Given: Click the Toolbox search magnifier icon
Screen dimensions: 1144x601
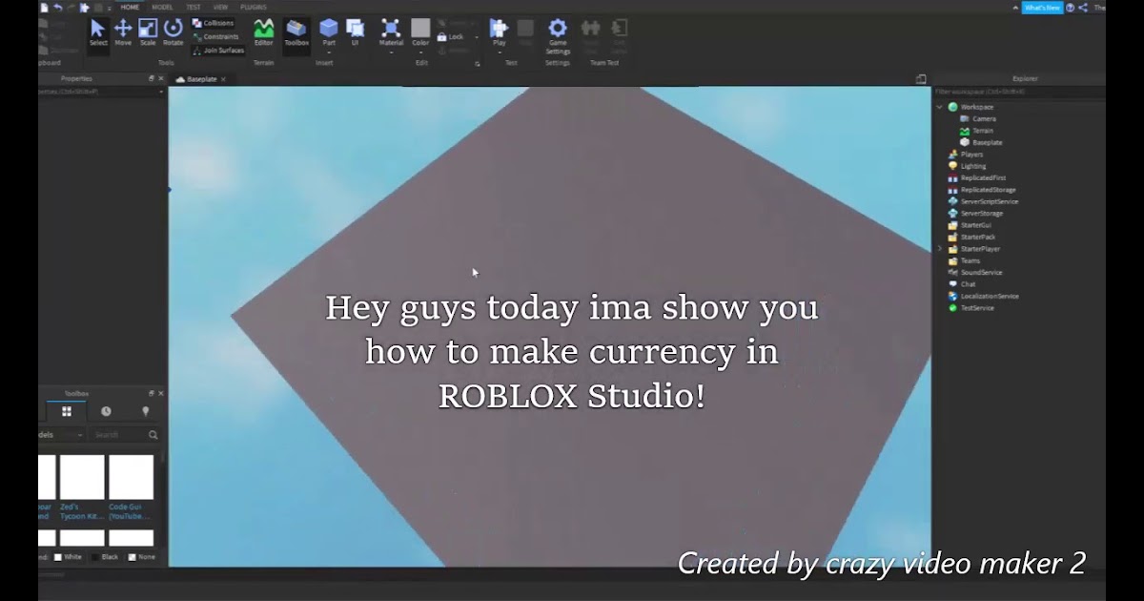Looking at the screenshot, I should [x=153, y=435].
